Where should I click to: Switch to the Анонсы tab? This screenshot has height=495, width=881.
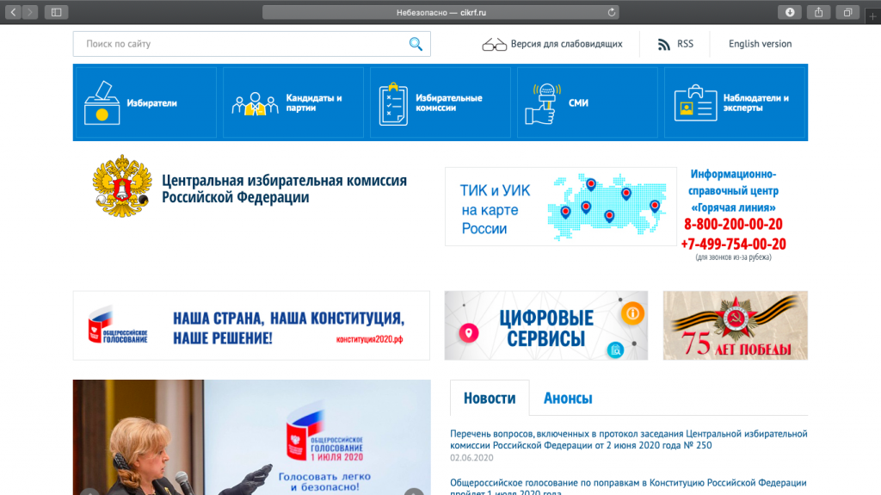tap(568, 399)
